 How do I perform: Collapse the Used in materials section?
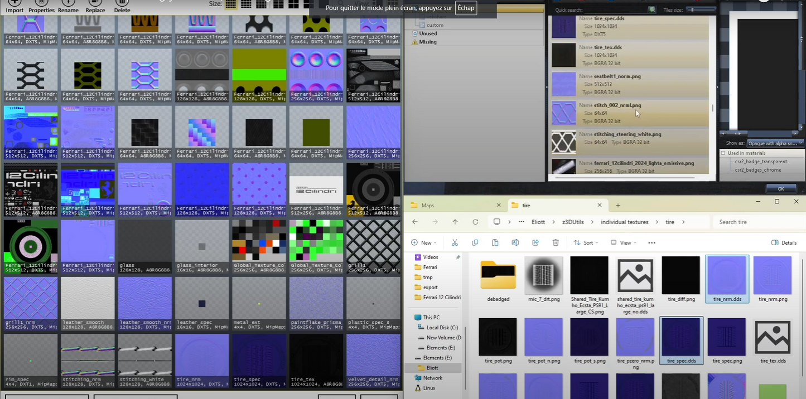[723, 153]
